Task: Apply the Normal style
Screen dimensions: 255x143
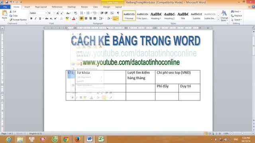Action: click(x=129, y=16)
